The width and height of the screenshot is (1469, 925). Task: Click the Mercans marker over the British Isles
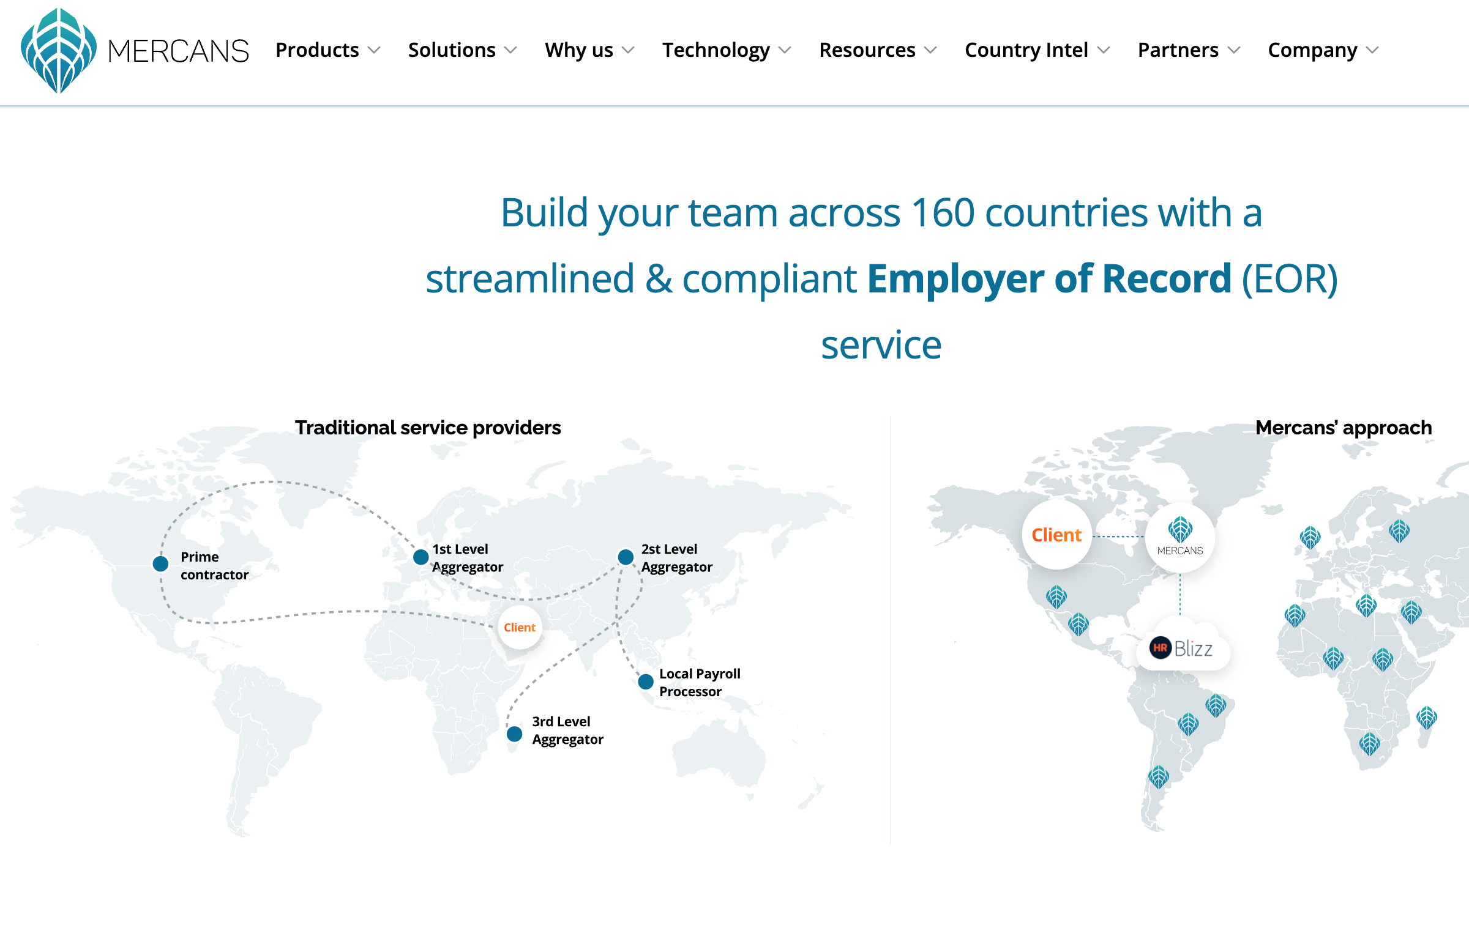pyautogui.click(x=1310, y=538)
